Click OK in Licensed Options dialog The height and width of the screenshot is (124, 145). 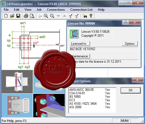131,90
